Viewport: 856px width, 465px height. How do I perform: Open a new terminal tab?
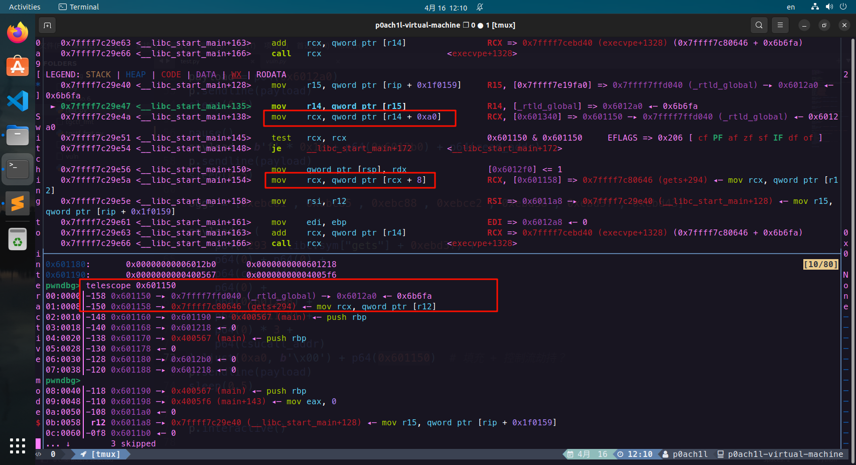[47, 25]
